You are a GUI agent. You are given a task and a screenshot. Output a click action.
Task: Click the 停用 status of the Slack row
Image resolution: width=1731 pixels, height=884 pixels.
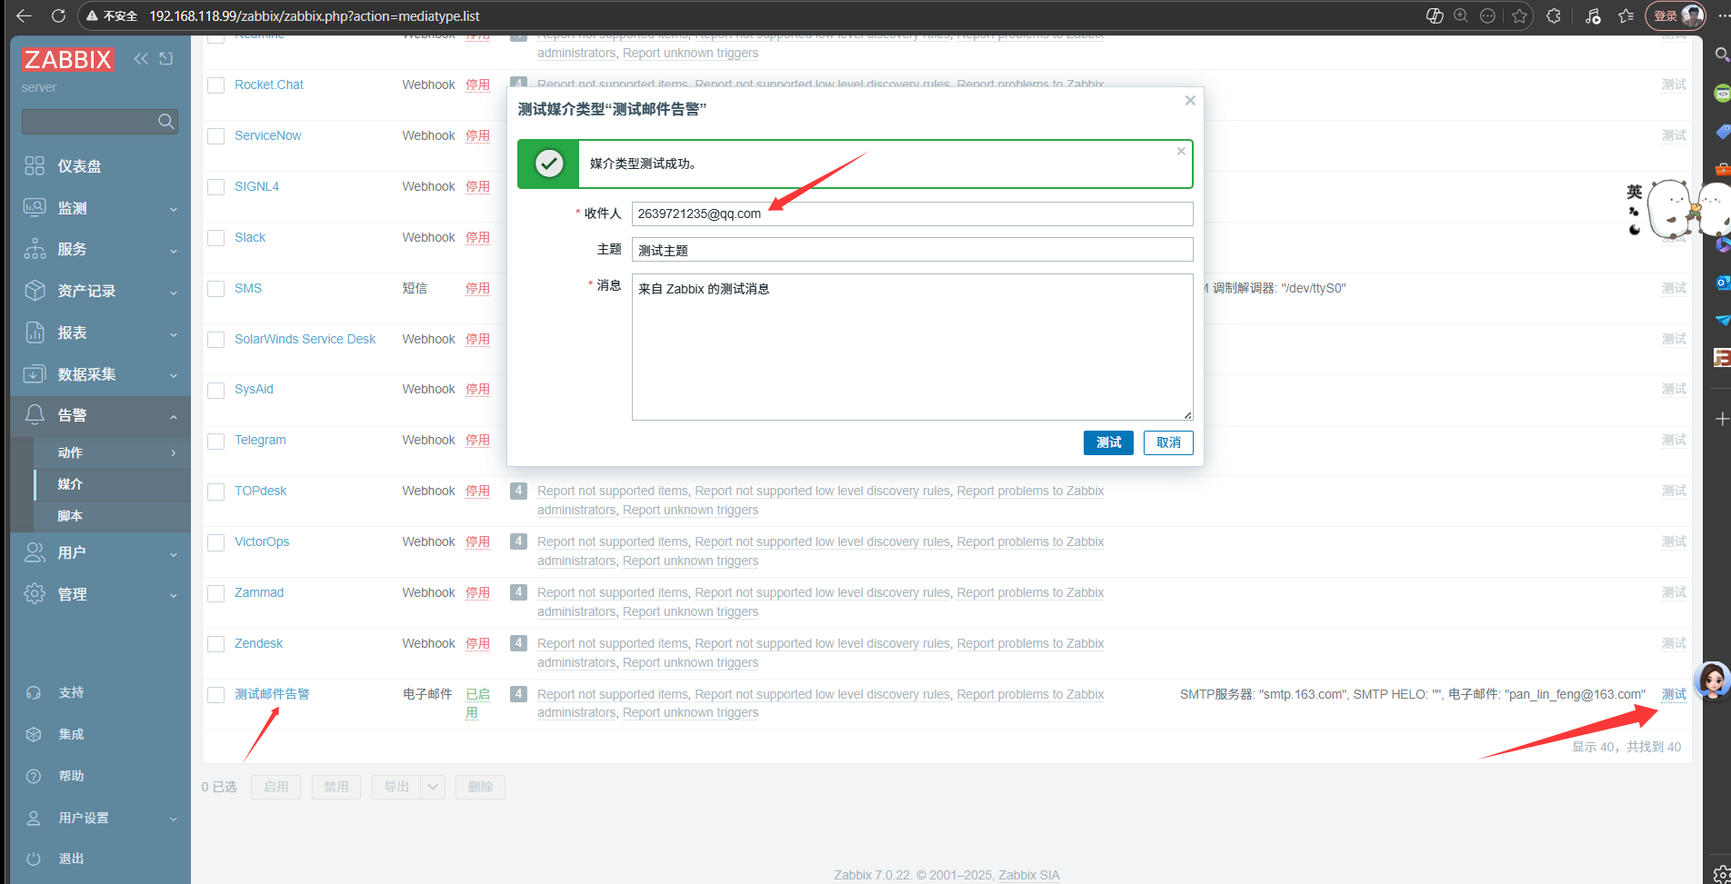477,237
